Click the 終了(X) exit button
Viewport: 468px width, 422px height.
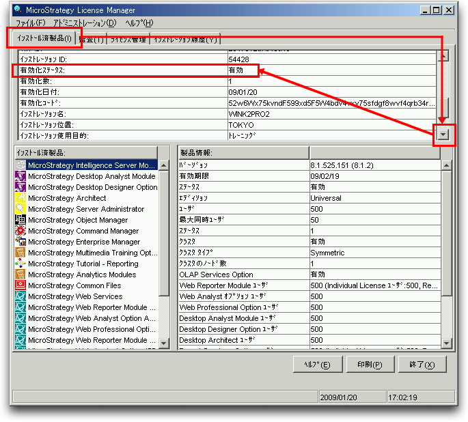pyautogui.click(x=422, y=365)
